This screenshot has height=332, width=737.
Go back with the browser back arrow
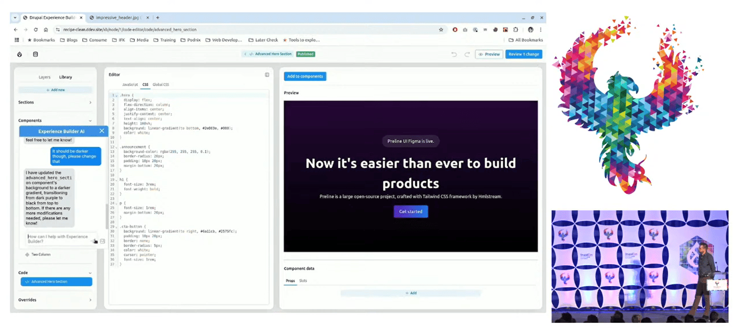[x=16, y=30]
